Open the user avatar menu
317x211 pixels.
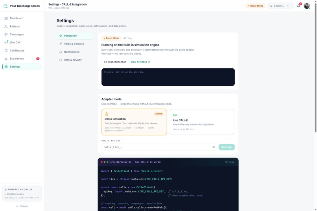click(307, 6)
